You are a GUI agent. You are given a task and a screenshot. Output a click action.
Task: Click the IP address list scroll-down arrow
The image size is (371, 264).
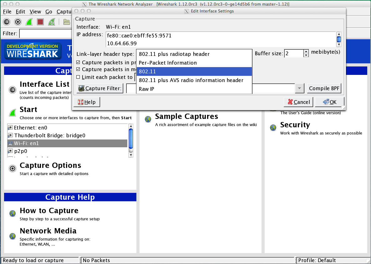[x=339, y=45]
